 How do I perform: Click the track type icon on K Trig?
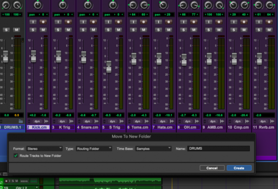pos(72,121)
